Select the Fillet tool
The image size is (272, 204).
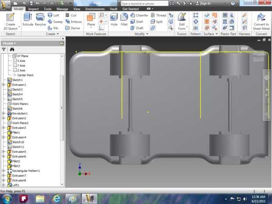pyautogui.click(x=124, y=20)
